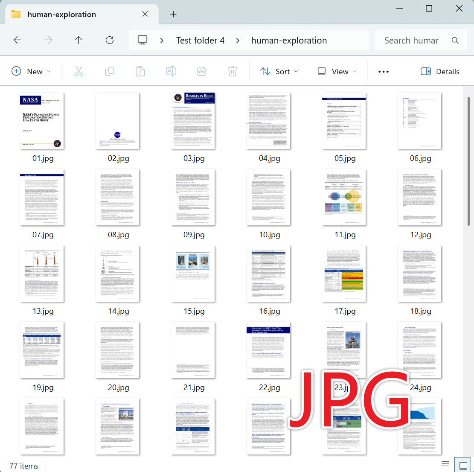Click the Delete trash can icon

pyautogui.click(x=233, y=71)
